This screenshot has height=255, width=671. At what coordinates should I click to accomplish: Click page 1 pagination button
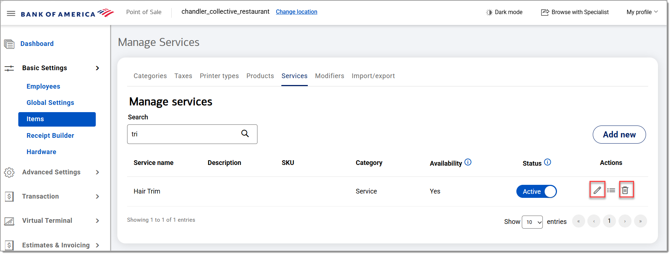tap(609, 221)
